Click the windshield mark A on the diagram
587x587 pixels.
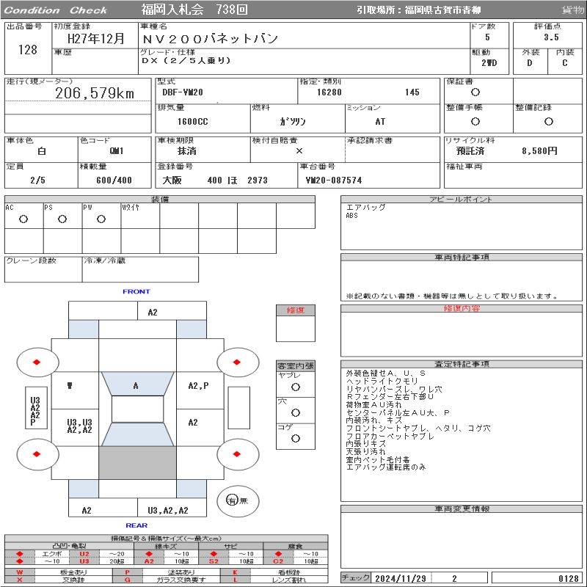click(x=136, y=386)
